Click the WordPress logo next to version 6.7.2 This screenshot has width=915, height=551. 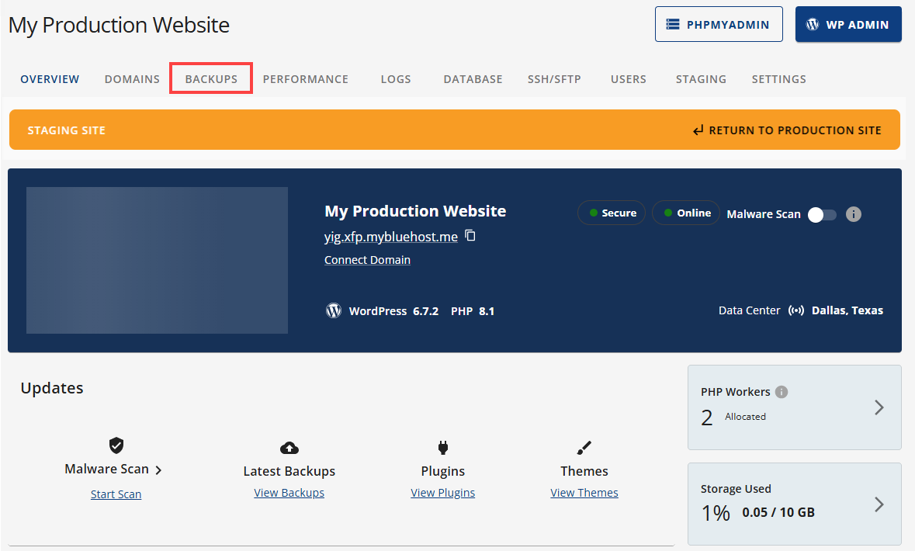[x=334, y=310]
